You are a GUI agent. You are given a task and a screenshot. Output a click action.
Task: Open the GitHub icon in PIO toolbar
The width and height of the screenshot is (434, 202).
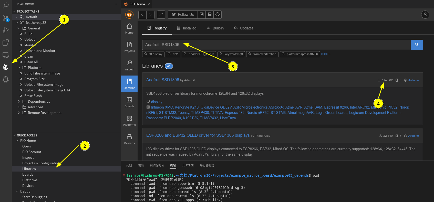pyautogui.click(x=218, y=15)
